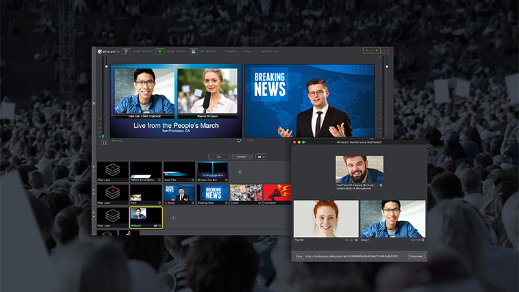The height and width of the screenshot is (292, 519).
Task: Click the Go arrow transition button
Action: pos(261,156)
